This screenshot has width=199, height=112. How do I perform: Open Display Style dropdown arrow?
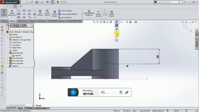click(x=119, y=22)
